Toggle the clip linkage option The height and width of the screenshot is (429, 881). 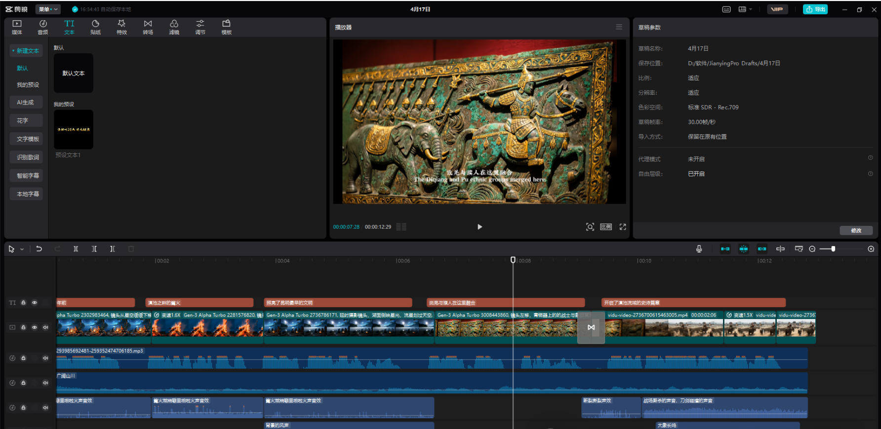762,249
